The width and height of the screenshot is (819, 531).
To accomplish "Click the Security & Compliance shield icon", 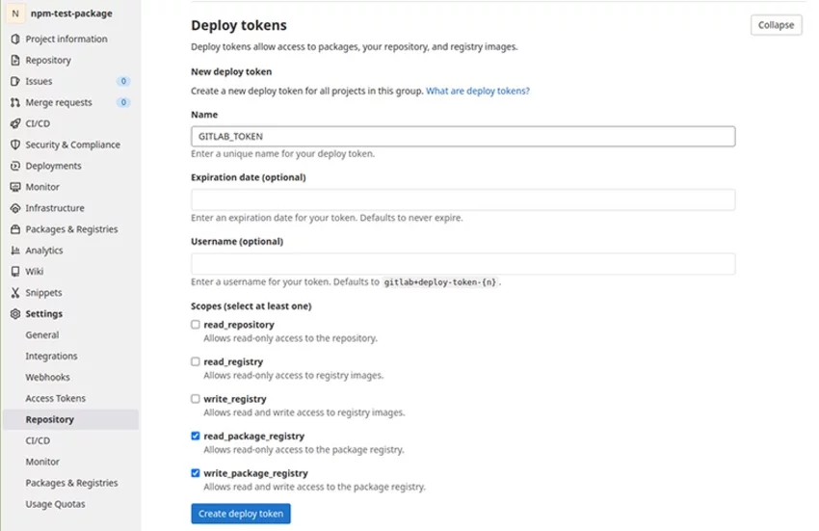I will point(15,146).
